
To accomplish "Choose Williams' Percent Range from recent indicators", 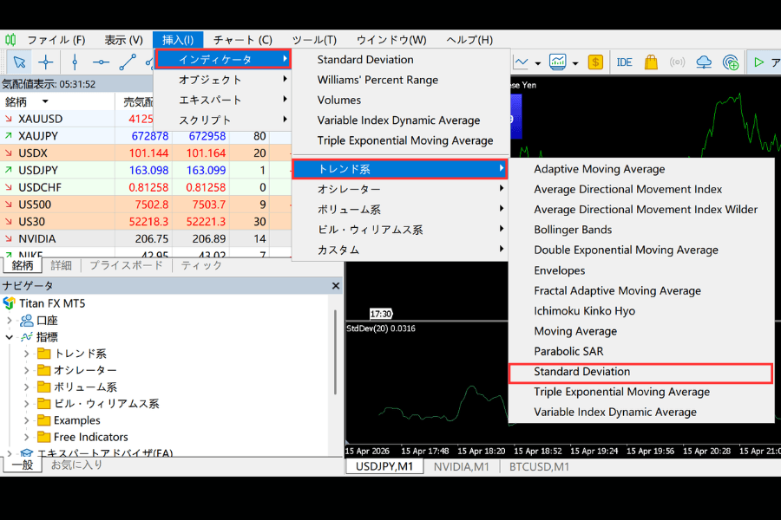I will [x=377, y=80].
